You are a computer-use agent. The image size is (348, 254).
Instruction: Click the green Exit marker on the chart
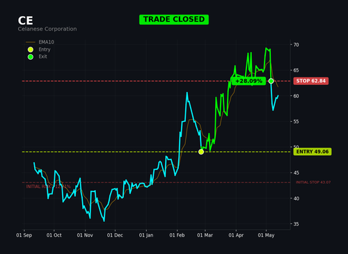pyautogui.click(x=271, y=81)
